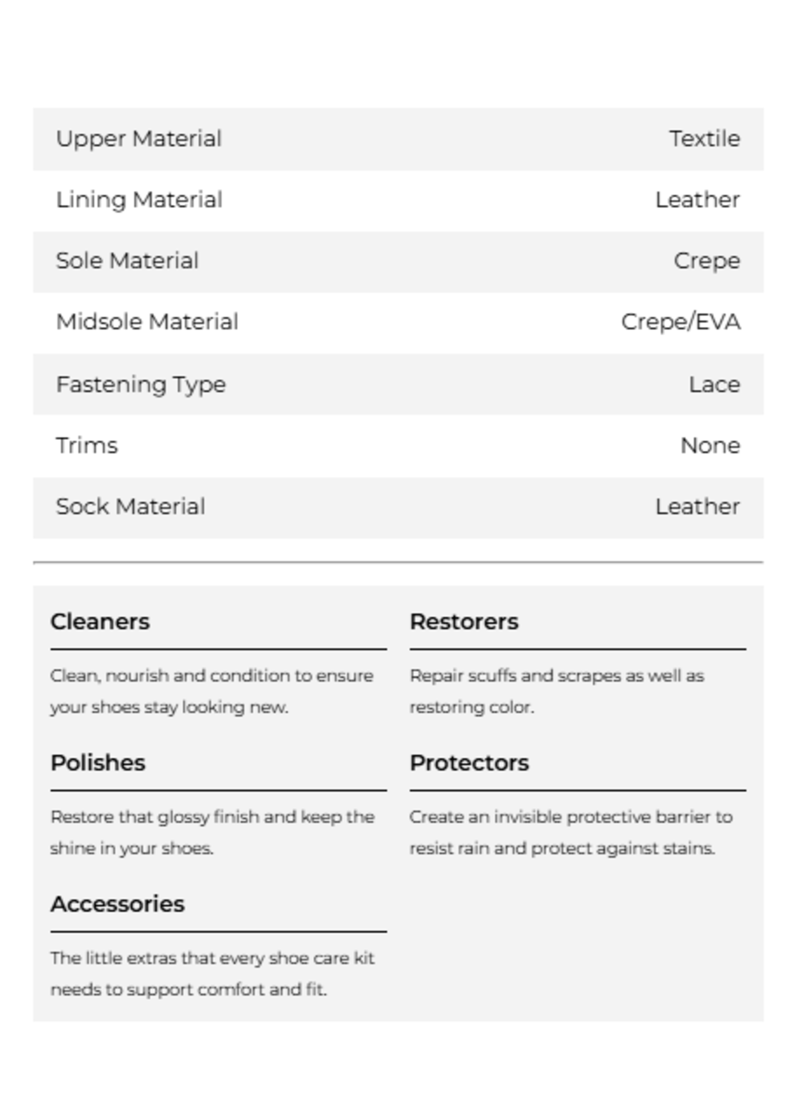Viewport: 797px width, 1116px height.
Task: Open the Cleaners category heading
Action: pos(100,622)
